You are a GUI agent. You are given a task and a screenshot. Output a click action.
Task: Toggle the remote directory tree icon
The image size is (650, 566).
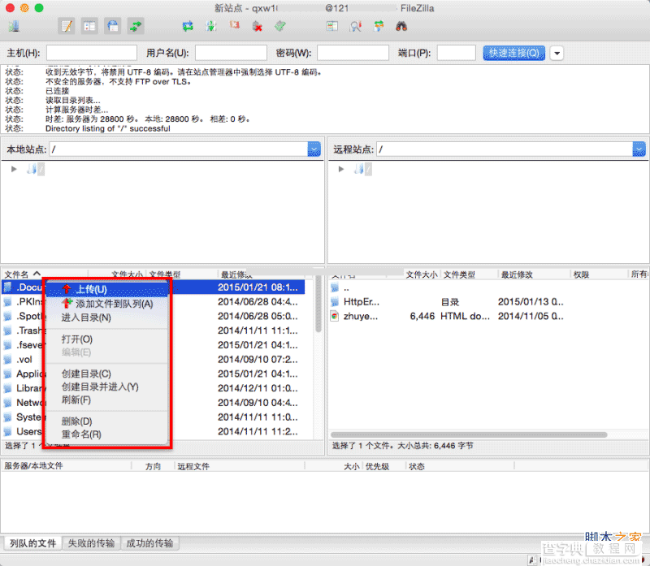pyautogui.click(x=113, y=27)
